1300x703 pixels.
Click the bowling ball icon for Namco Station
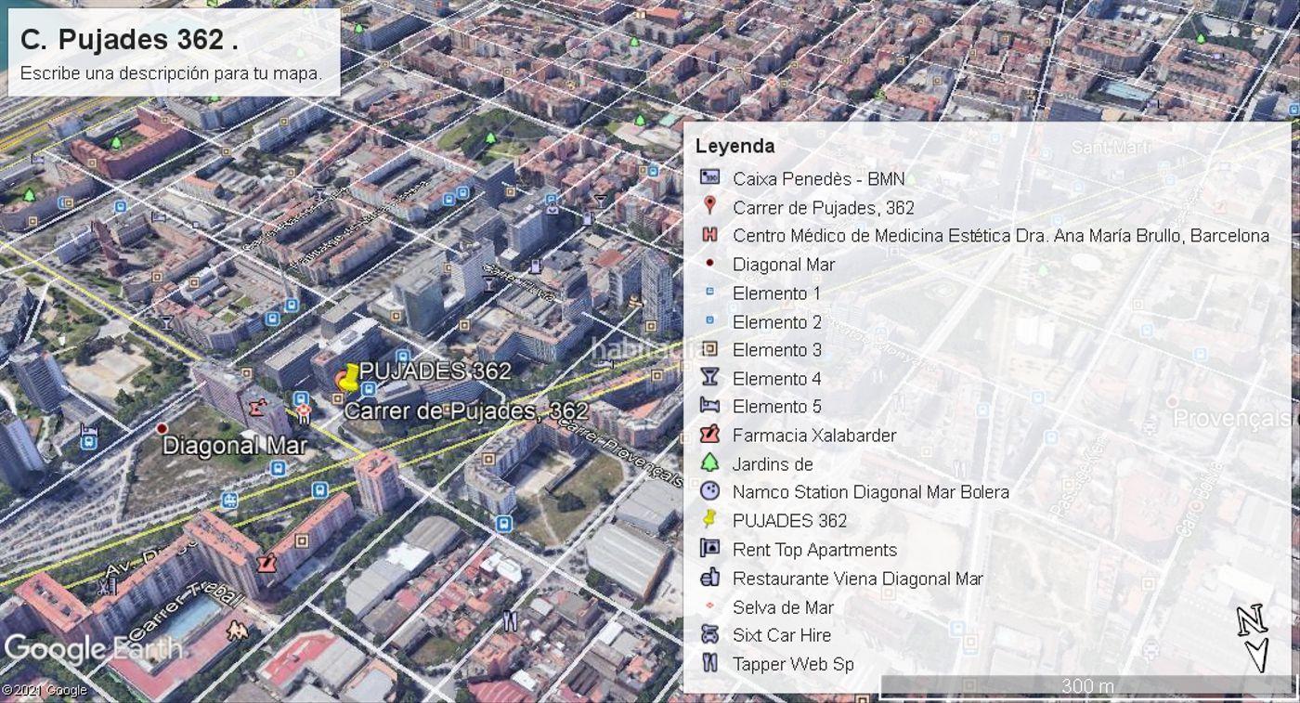pos(710,491)
